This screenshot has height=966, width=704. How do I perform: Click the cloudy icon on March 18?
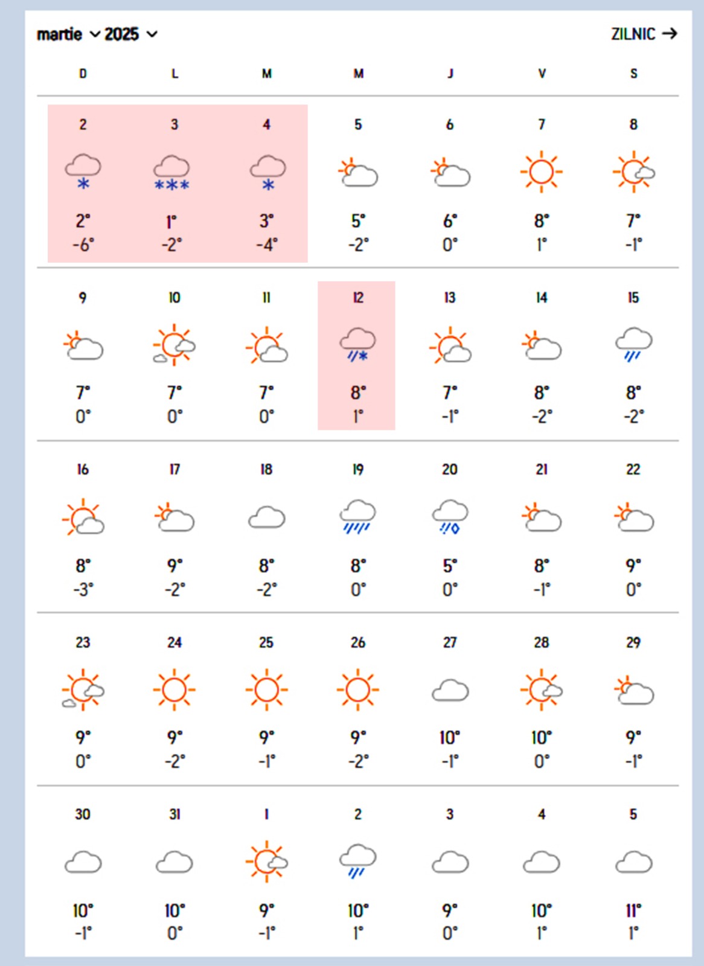(x=266, y=518)
